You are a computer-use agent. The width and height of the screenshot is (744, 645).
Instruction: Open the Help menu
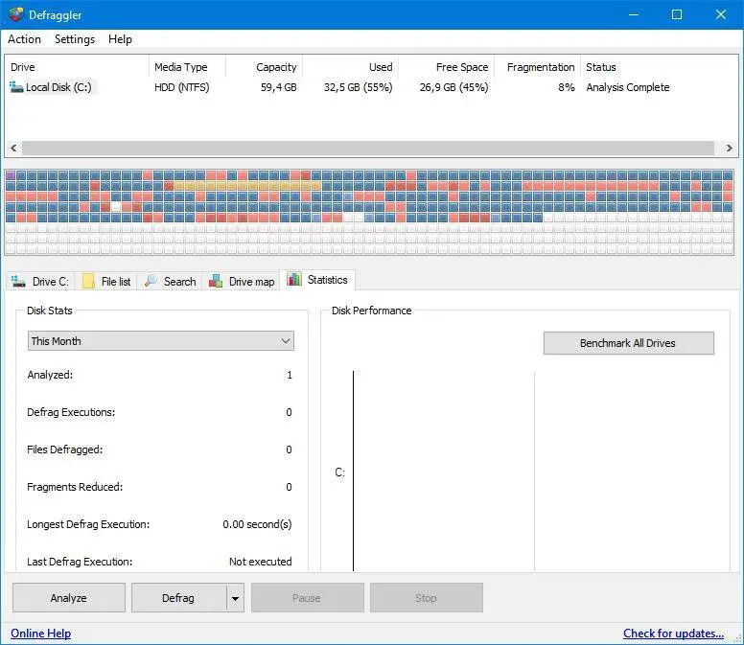tap(120, 39)
